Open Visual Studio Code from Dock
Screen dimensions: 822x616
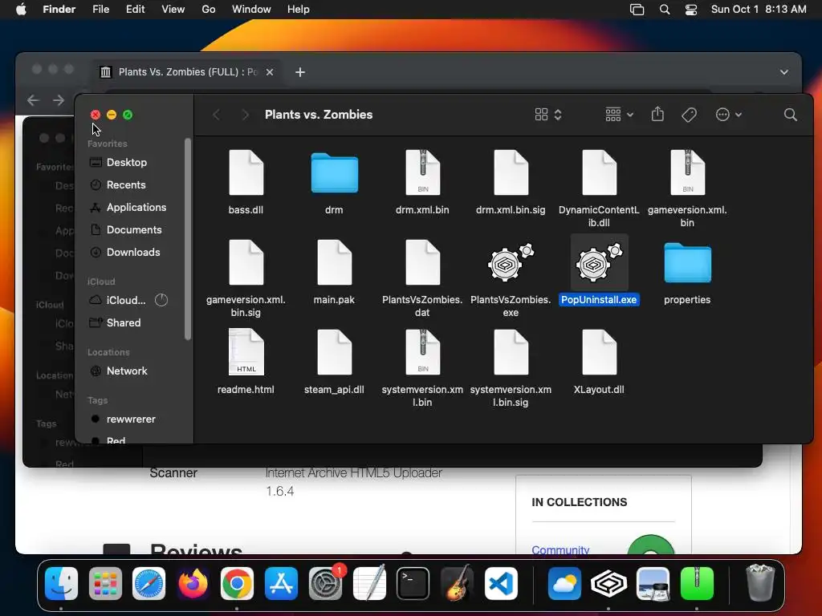coord(501,584)
